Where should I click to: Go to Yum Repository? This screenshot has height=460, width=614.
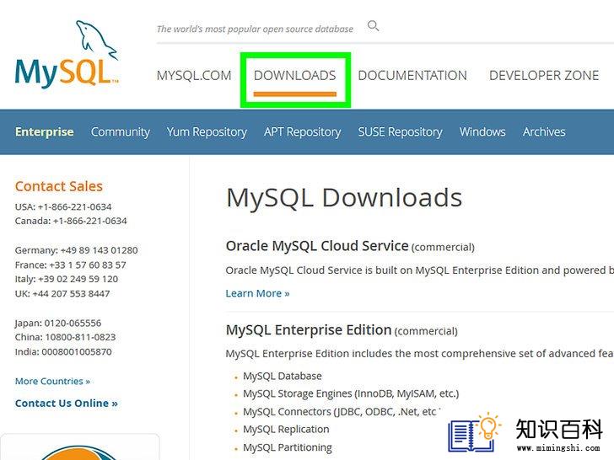207,131
